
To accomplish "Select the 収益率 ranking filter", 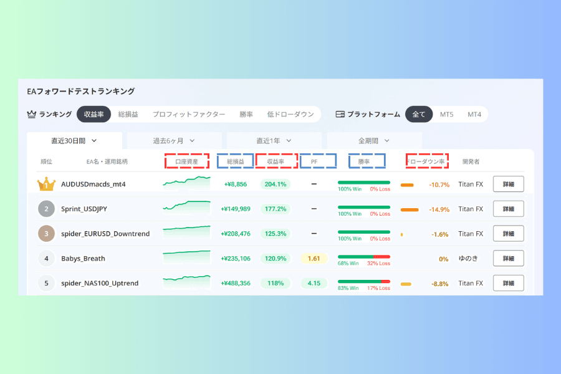I will pos(93,114).
